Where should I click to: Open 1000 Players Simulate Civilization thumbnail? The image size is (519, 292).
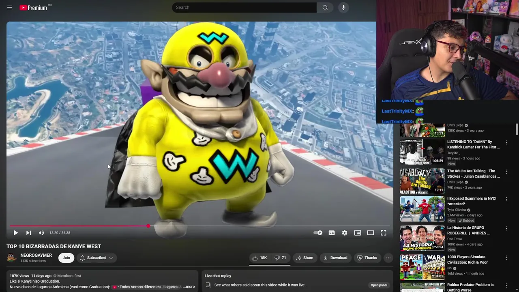tap(422, 267)
